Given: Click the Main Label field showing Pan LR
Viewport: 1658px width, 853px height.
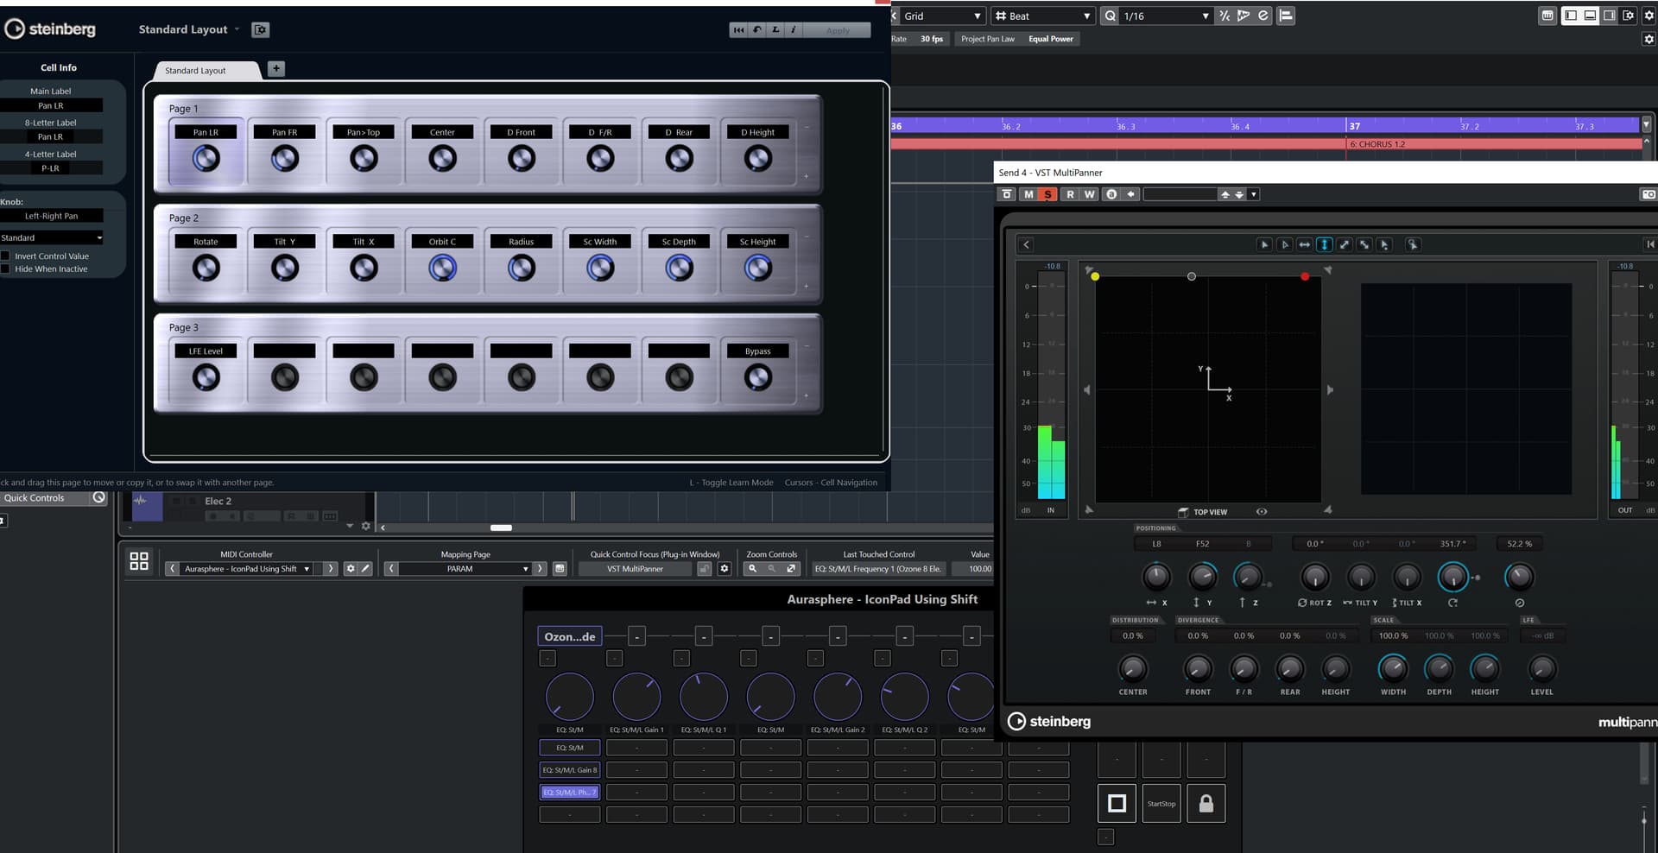Looking at the screenshot, I should [51, 105].
